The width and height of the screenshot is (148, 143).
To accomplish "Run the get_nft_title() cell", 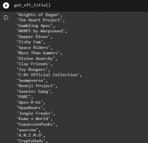I will (6, 5).
